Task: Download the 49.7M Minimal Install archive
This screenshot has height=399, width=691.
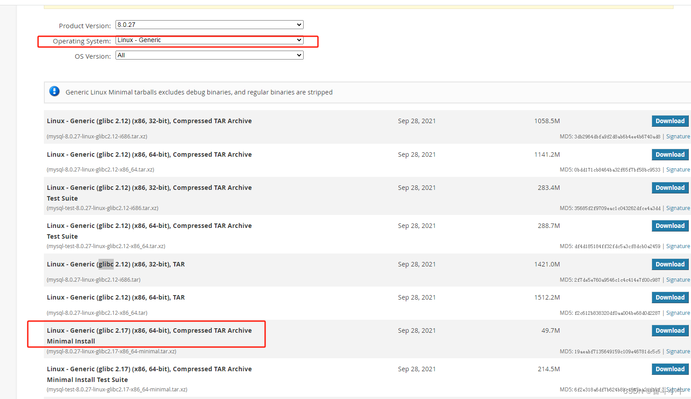Action: (x=670, y=330)
